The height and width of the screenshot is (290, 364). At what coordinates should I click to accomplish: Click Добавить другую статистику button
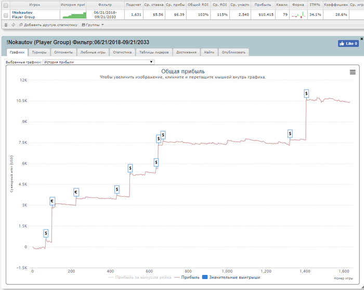(x=48, y=25)
